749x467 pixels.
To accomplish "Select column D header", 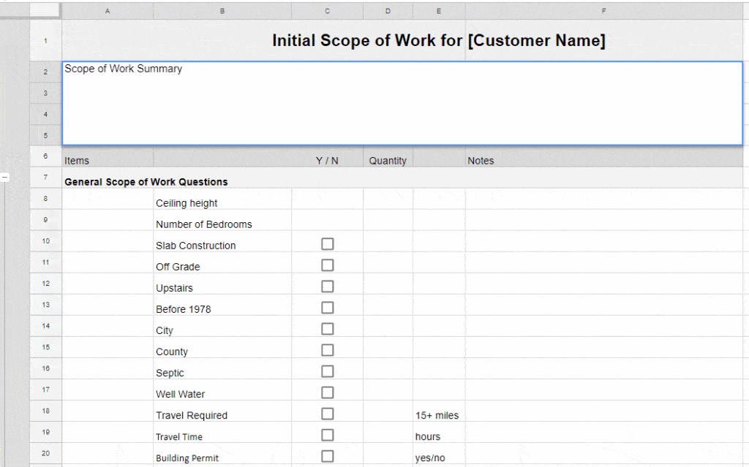I will pos(388,10).
